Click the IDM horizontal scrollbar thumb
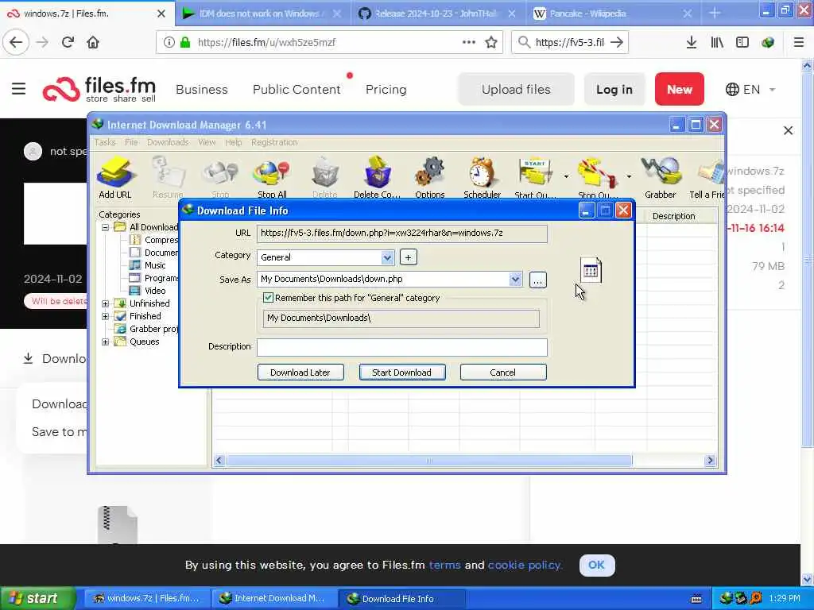 coord(428,461)
